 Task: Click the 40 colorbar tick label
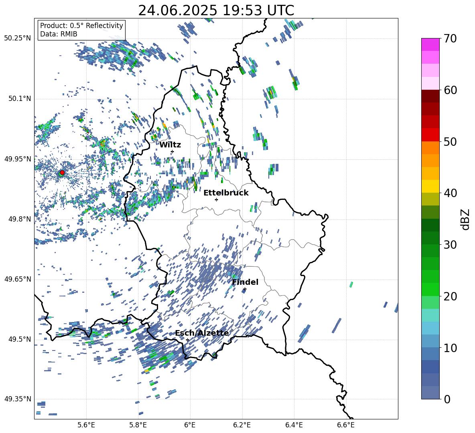point(450,193)
